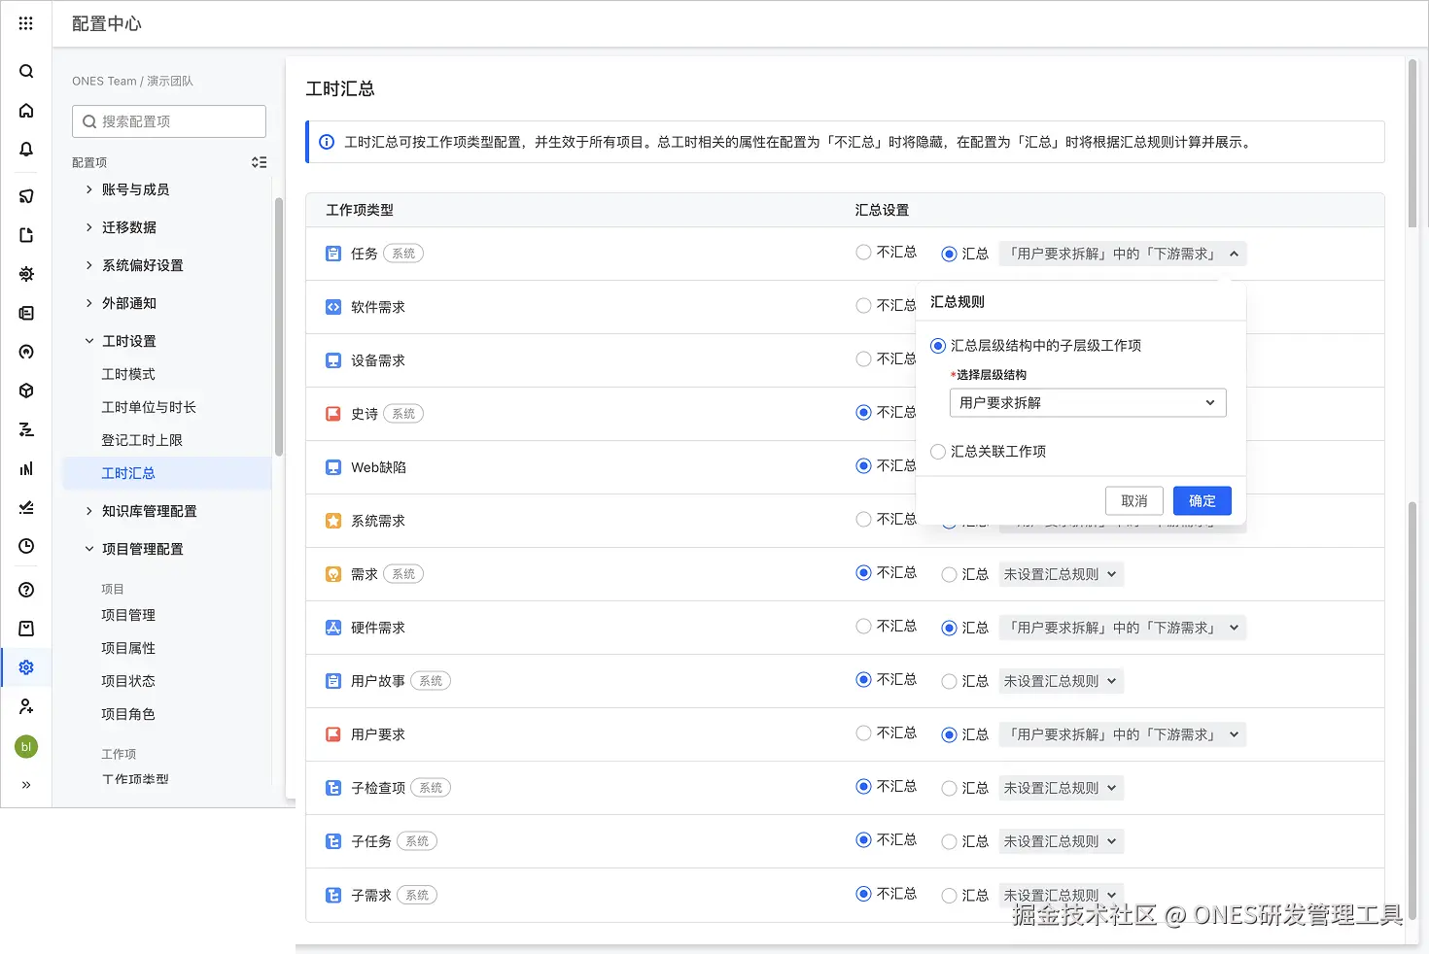The image size is (1429, 954).
Task: Open the bug-shaped testing icon in sidebar
Action: pos(26,274)
